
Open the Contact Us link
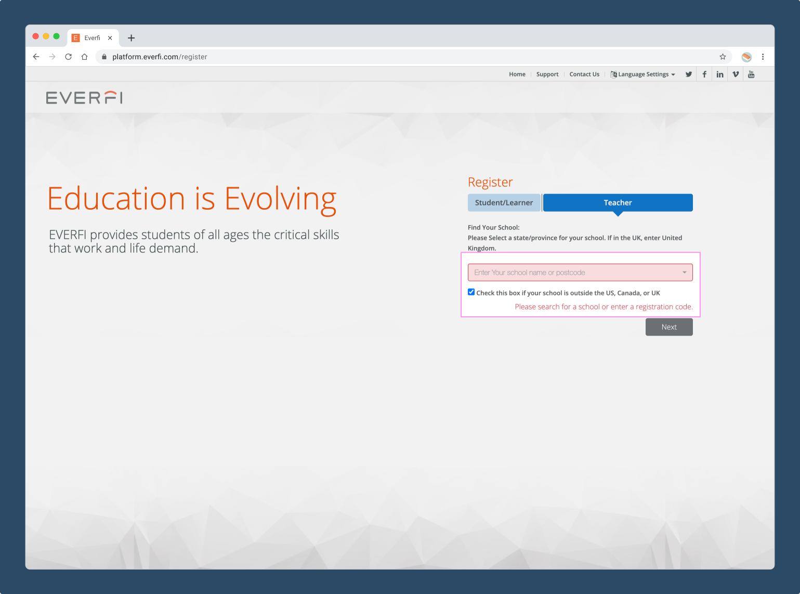coord(584,74)
